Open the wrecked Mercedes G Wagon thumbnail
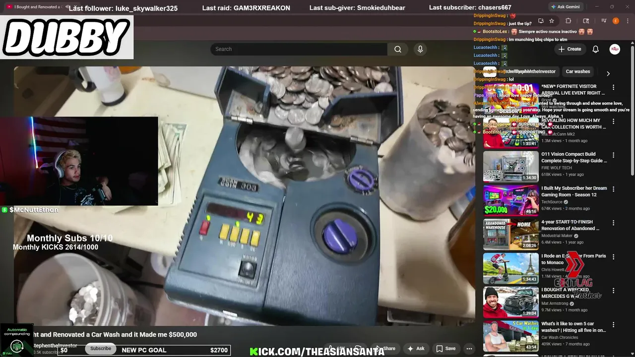Screen dimensions: 635x357 coord(510,302)
